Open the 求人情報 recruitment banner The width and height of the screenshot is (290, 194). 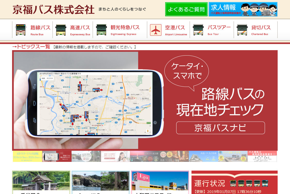(x=243, y=9)
